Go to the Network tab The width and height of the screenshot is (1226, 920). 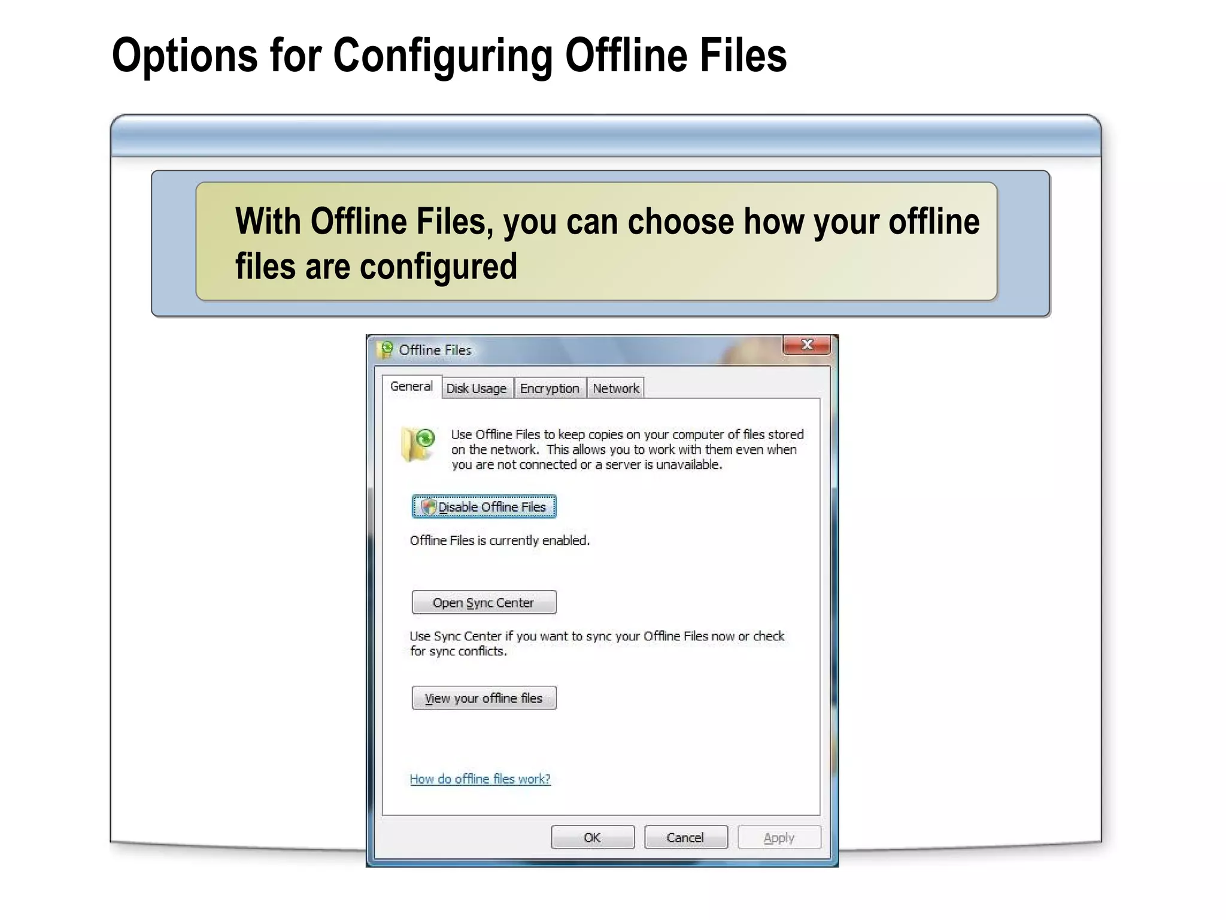tap(615, 388)
